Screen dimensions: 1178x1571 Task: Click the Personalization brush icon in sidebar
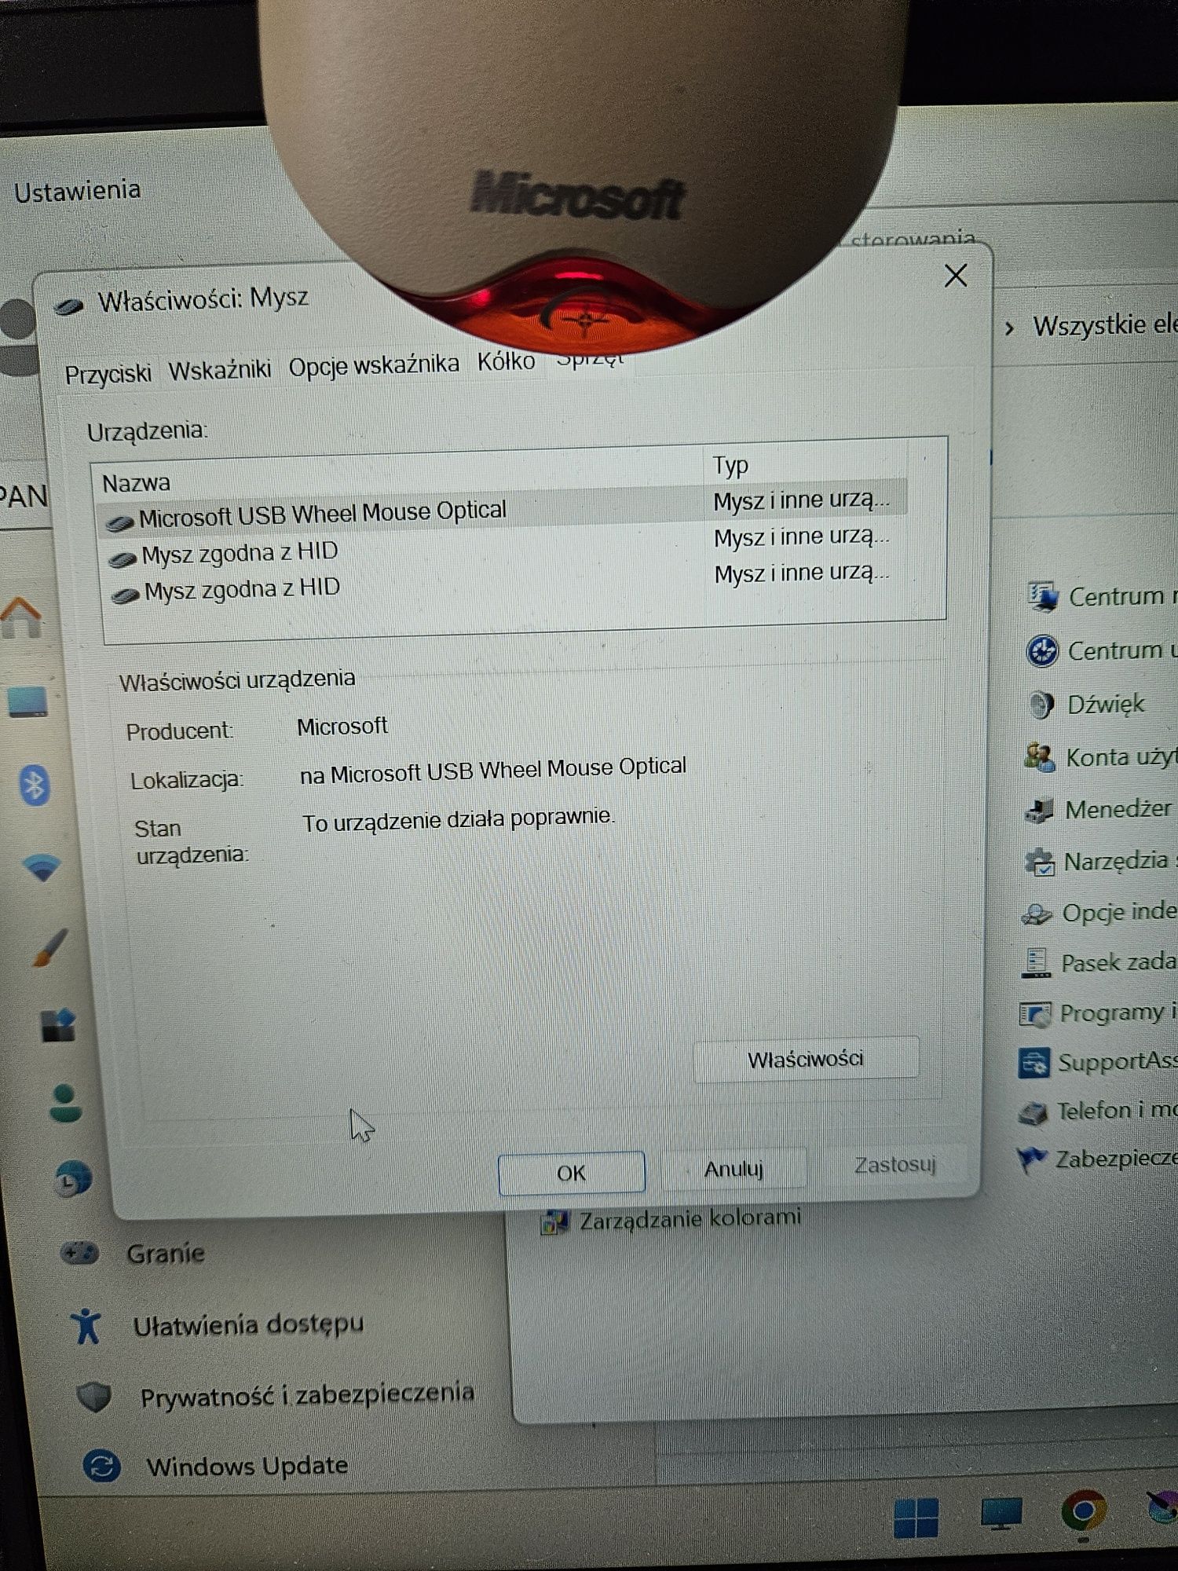click(51, 947)
